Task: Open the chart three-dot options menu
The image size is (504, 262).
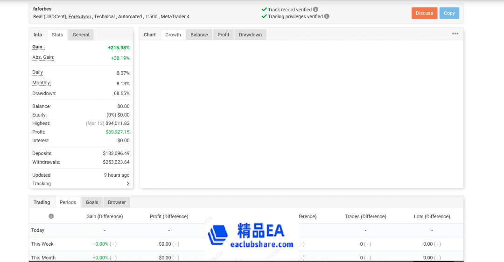Action: click(x=455, y=34)
